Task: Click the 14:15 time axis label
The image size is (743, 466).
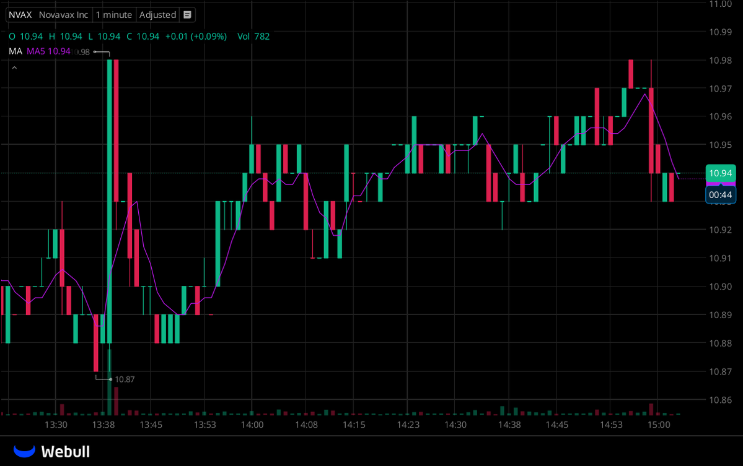Action: coord(354,425)
